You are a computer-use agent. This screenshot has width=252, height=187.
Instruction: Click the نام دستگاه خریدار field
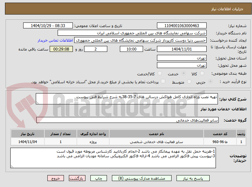132,33
